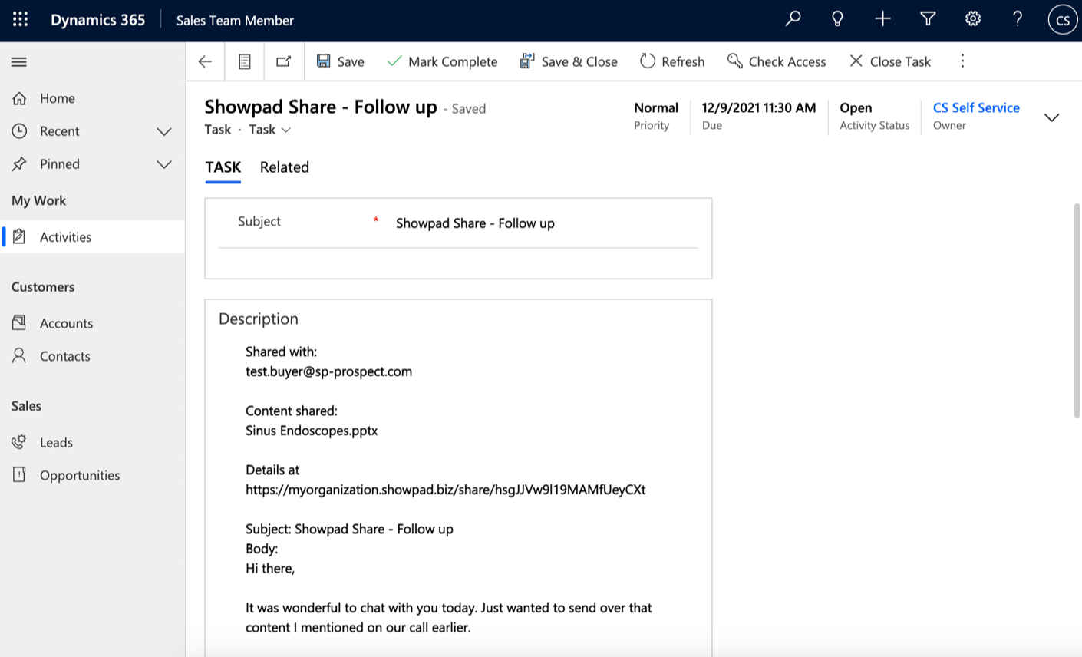The image size is (1082, 657).
Task: Open the app launcher waffle icon
Action: [x=20, y=20]
